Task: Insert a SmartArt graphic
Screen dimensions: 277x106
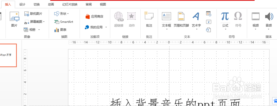Action: point(64,22)
